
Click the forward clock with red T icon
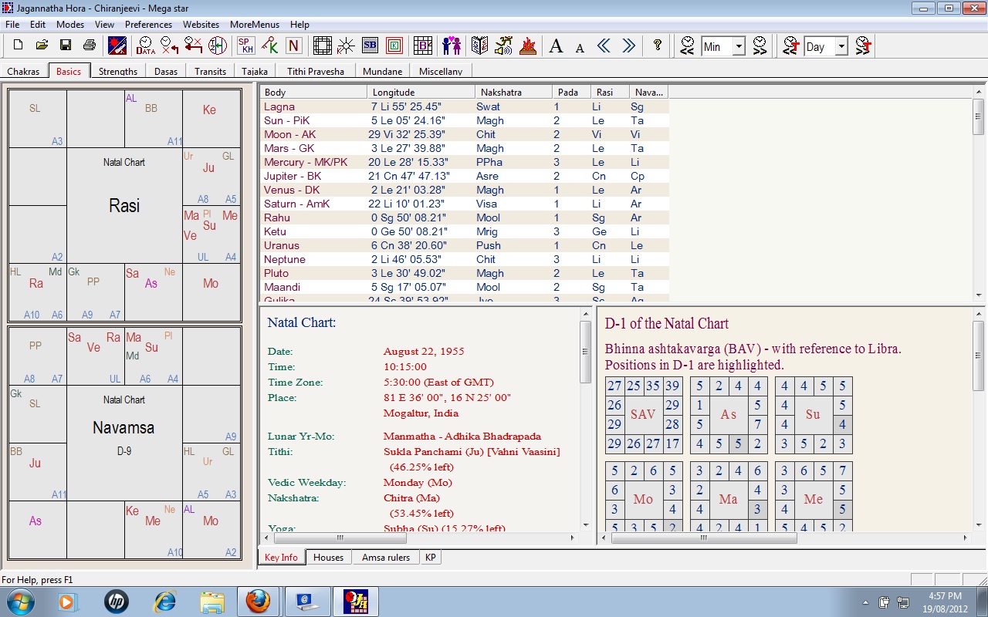point(864,46)
